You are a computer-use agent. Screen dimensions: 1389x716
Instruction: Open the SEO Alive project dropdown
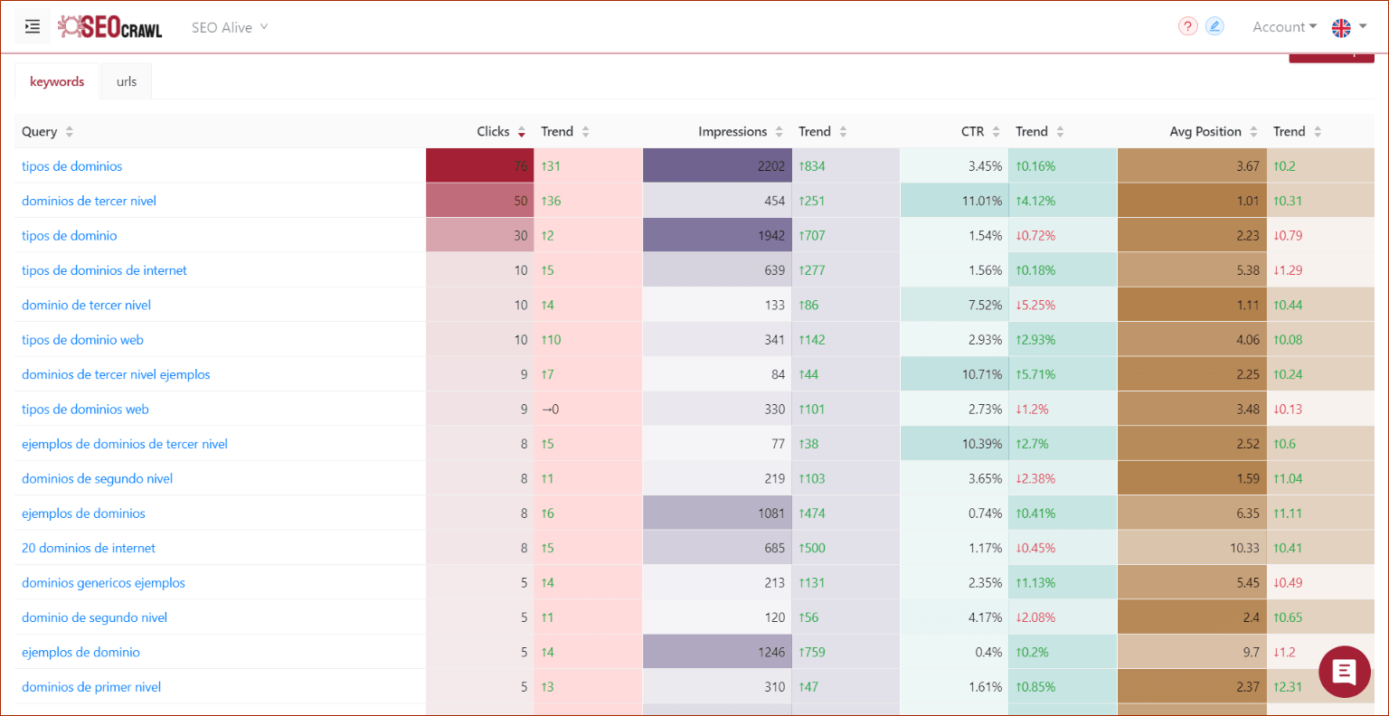[x=229, y=27]
